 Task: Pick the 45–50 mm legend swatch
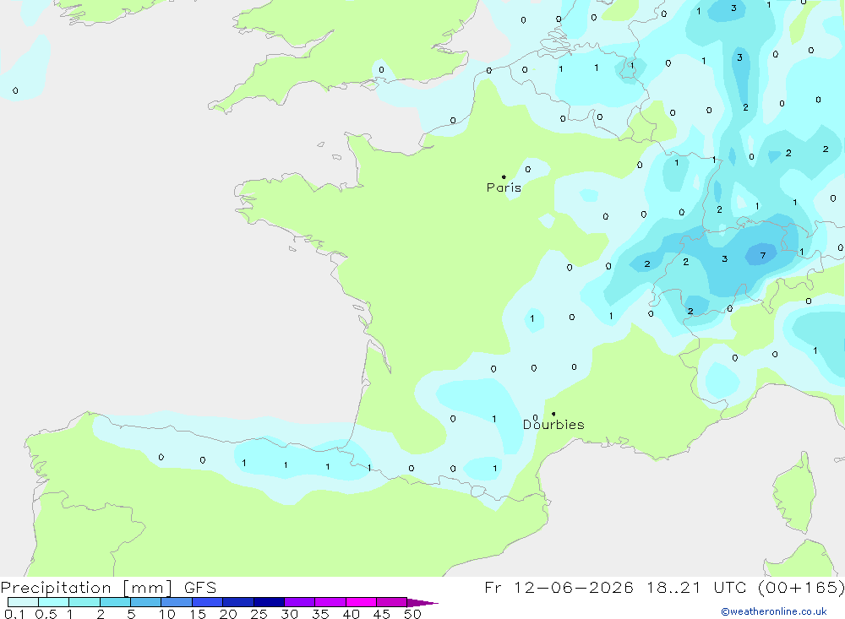391,602
